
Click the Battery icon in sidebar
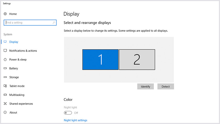(5, 68)
